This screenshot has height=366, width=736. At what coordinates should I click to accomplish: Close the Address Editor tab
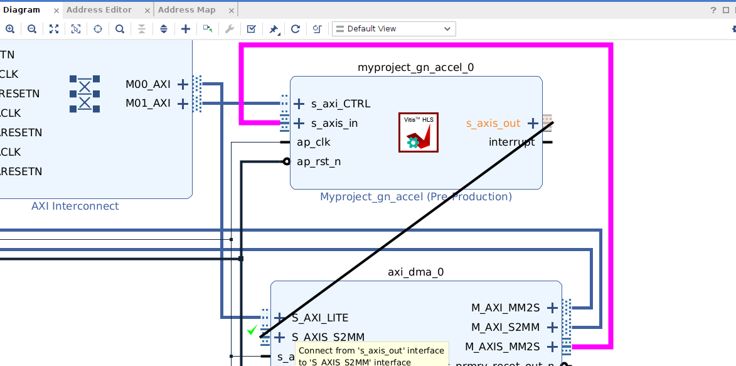click(x=147, y=10)
